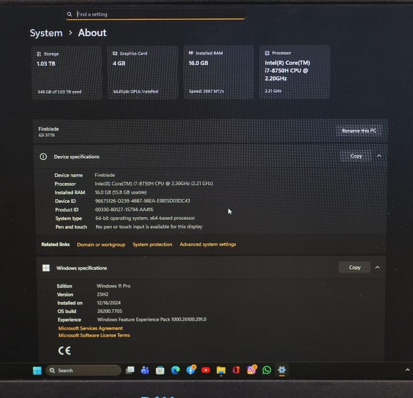Screen dimensions: 413x398
Task: Click the Windows Feature Experience Pack text
Action: [152, 319]
